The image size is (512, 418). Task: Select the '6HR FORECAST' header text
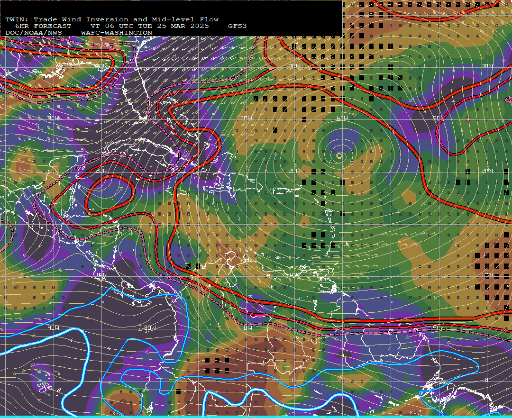[43, 26]
